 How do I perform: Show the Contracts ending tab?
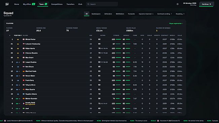[165, 14]
